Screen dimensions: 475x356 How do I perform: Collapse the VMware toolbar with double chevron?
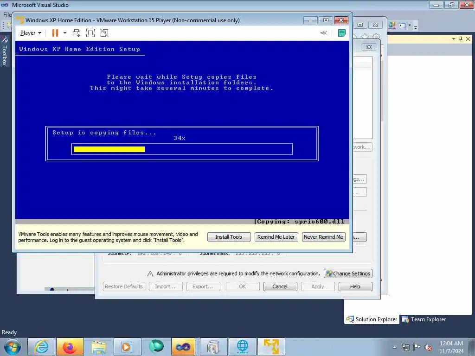(323, 33)
